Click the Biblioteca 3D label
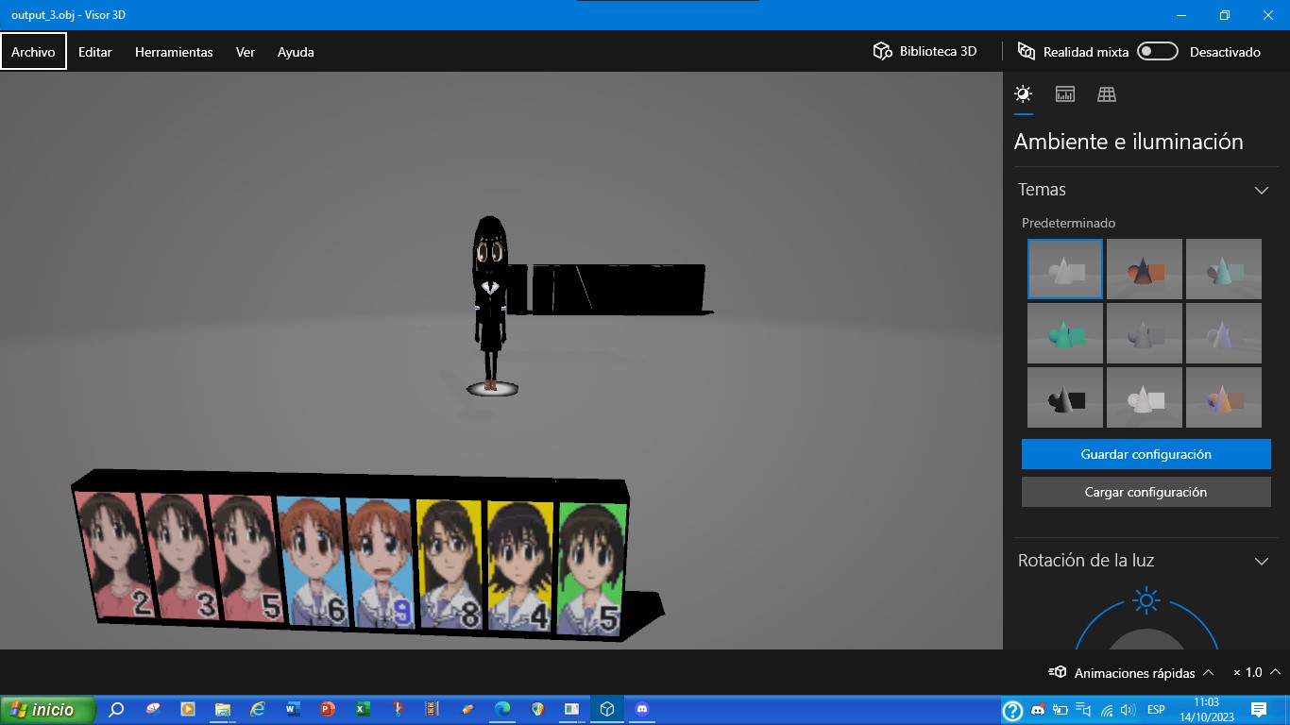 (x=938, y=52)
